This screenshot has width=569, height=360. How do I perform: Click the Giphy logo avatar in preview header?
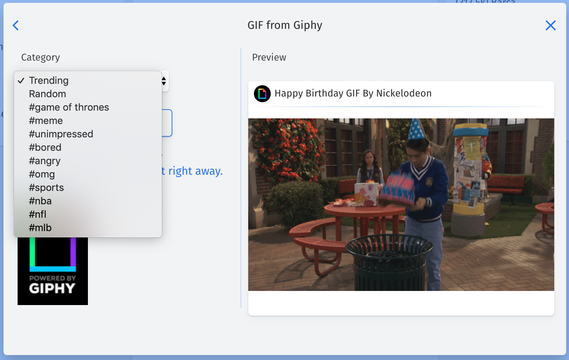point(262,94)
